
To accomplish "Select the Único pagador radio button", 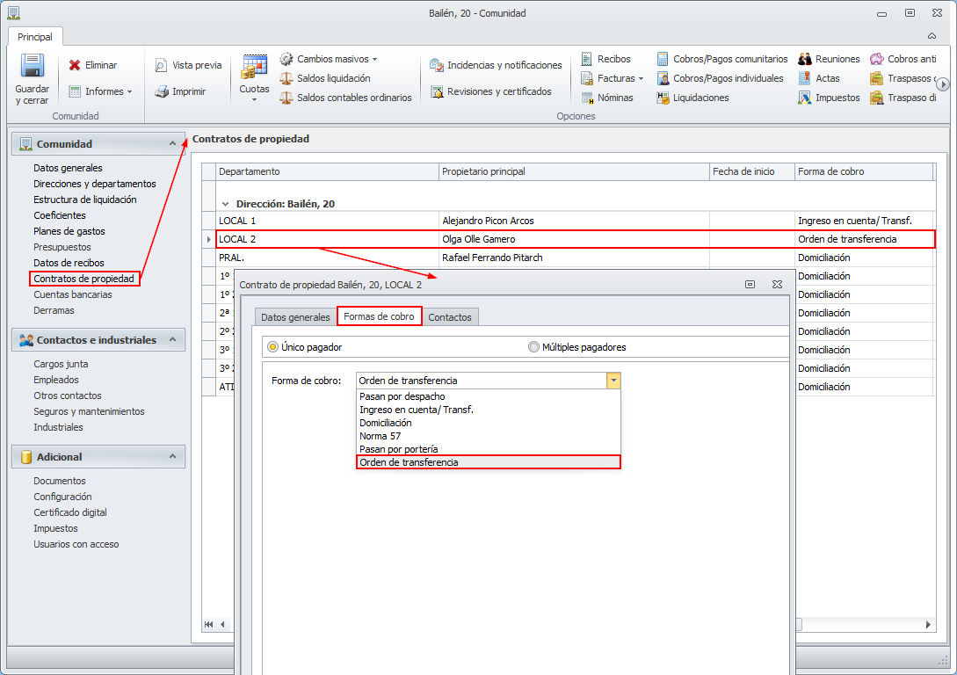I will click(272, 346).
